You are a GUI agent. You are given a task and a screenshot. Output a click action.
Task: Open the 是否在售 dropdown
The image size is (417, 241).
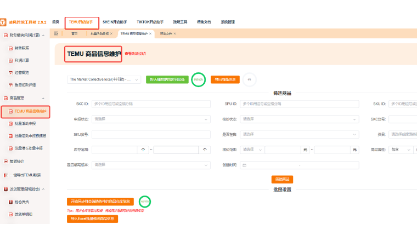click(300, 135)
